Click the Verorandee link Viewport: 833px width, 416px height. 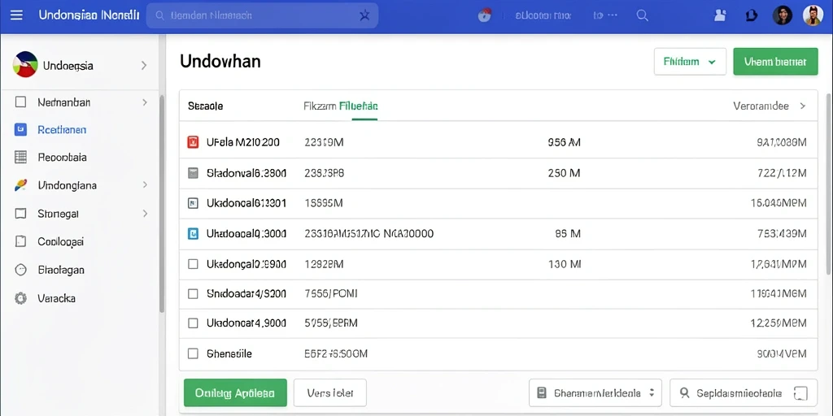tap(761, 106)
